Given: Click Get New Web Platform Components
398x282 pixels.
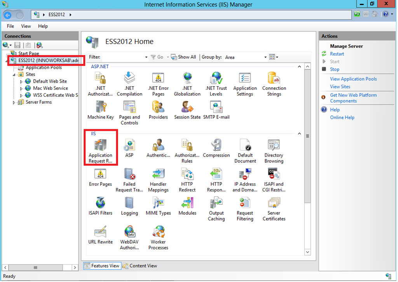Looking at the screenshot, I should pyautogui.click(x=353, y=98).
